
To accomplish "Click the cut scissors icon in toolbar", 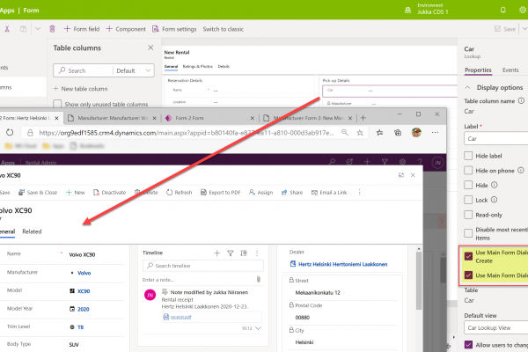I will (x=7, y=29).
